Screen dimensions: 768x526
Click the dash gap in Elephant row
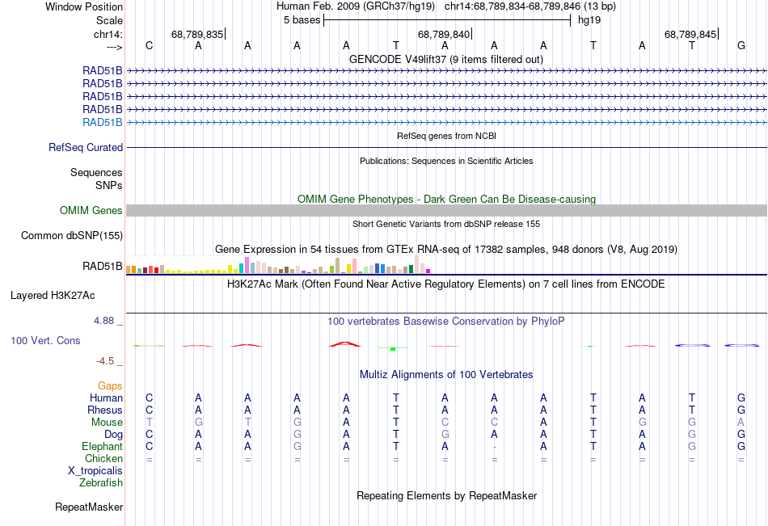[x=495, y=447]
